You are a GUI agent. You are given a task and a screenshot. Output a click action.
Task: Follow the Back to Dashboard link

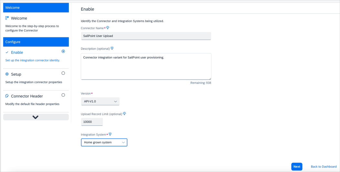point(324,167)
